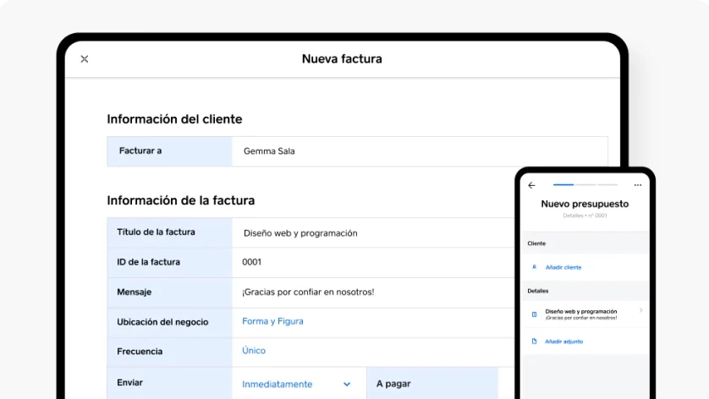This screenshot has height=399, width=709.
Task: Click the Mensaje label
Action: pyautogui.click(x=135, y=292)
